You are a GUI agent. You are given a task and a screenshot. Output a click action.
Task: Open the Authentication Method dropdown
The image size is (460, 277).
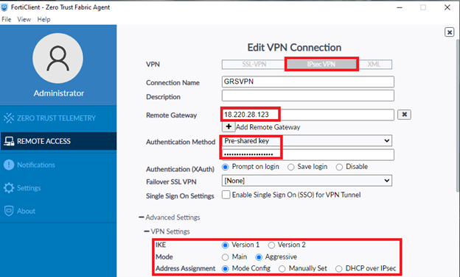point(307,140)
